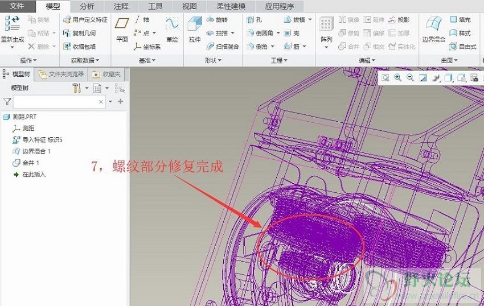Switch to the 柔性建模 ribbon tab
The image size is (484, 306).
click(230, 6)
